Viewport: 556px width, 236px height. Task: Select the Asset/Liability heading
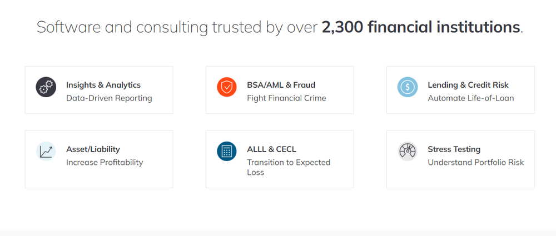[93, 149]
